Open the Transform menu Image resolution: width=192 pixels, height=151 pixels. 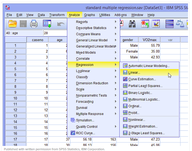(x=57, y=15)
